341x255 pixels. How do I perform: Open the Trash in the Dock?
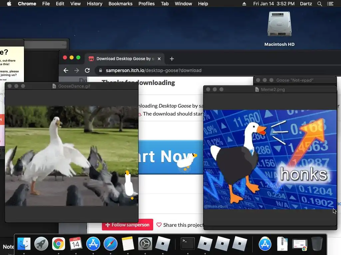point(317,244)
